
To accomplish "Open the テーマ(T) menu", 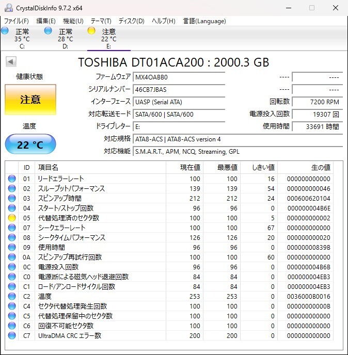I will (101, 21).
